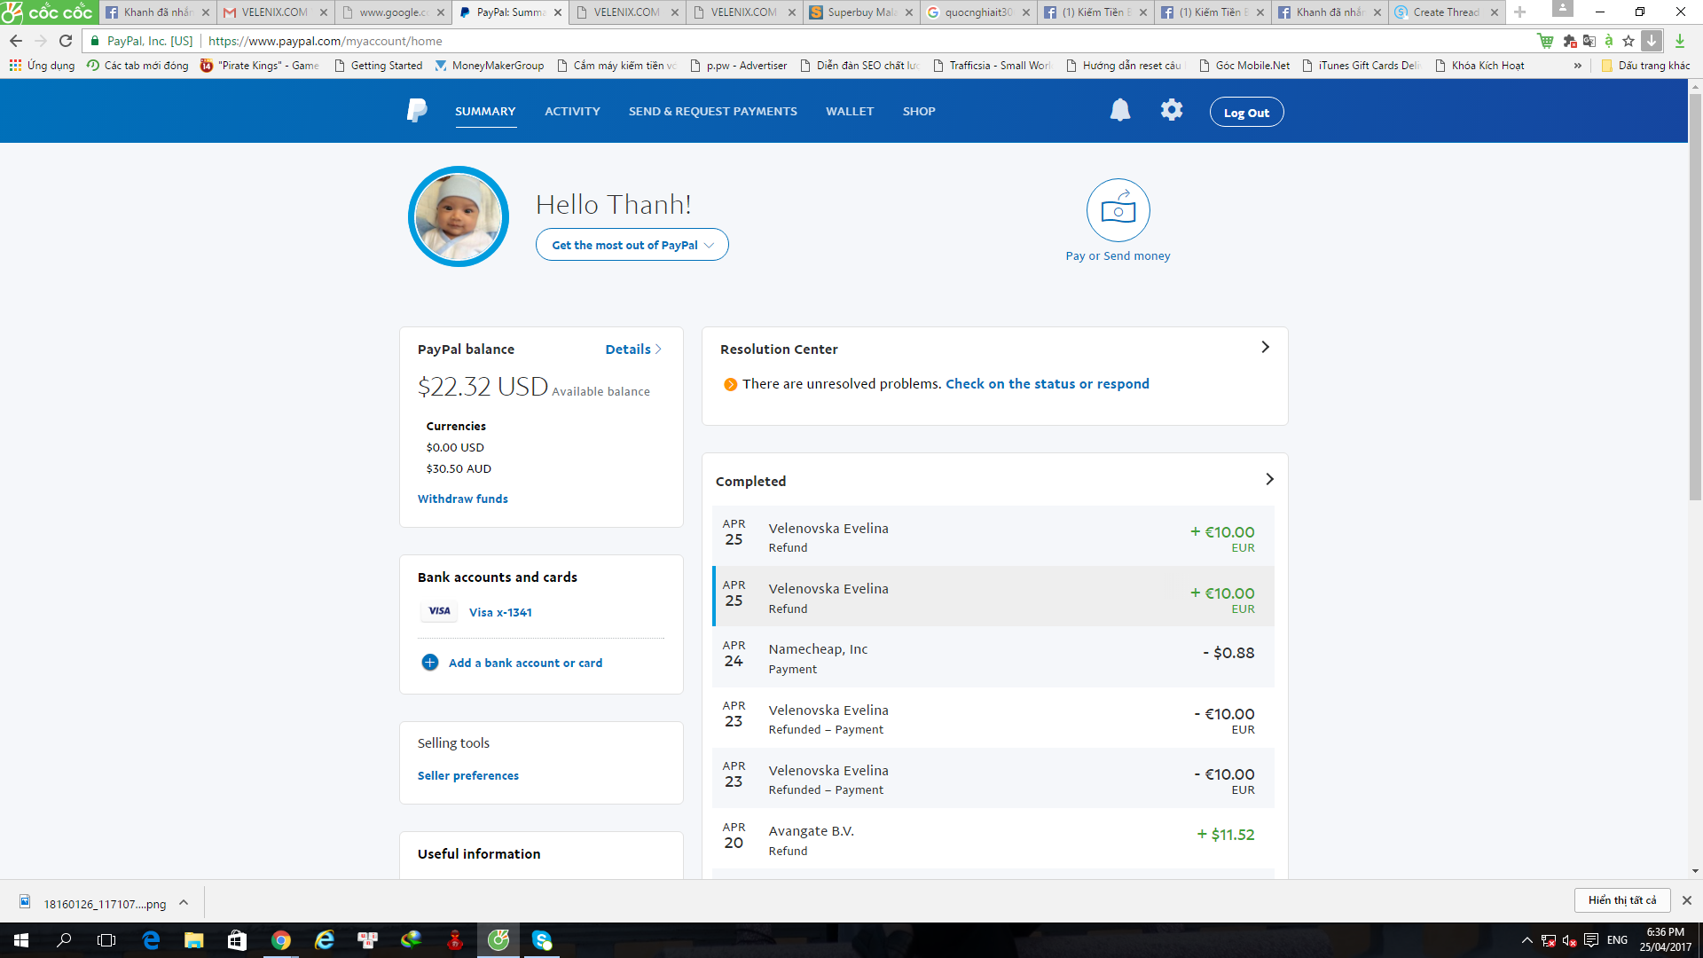Expand the Get the most out of PayPal dropdown

point(632,245)
